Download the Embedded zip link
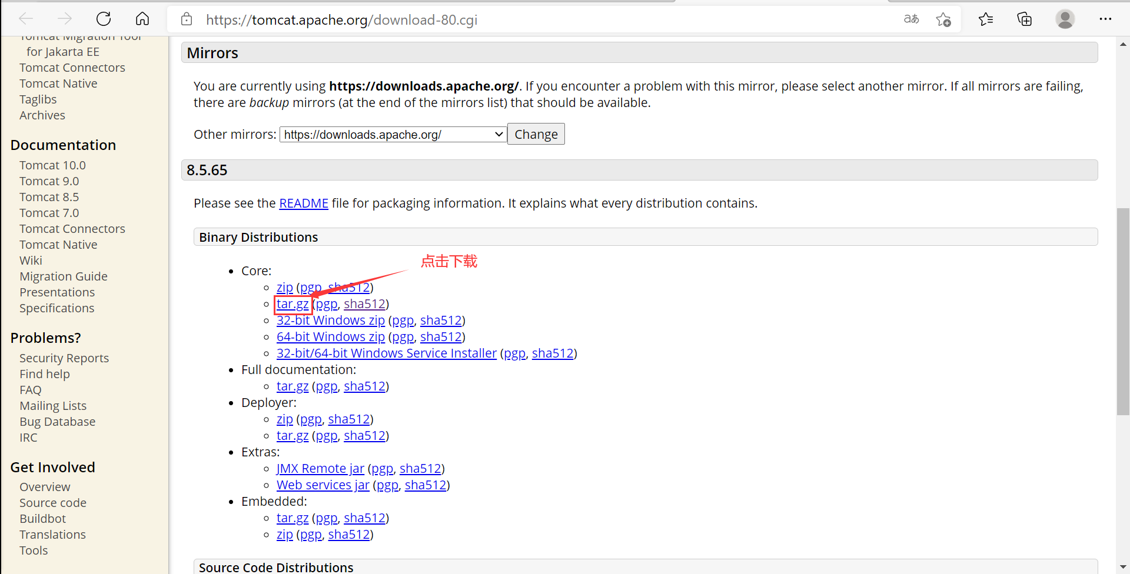Viewport: 1130px width, 574px height. click(x=285, y=535)
